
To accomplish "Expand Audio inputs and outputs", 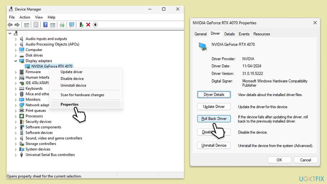I will point(16,39).
